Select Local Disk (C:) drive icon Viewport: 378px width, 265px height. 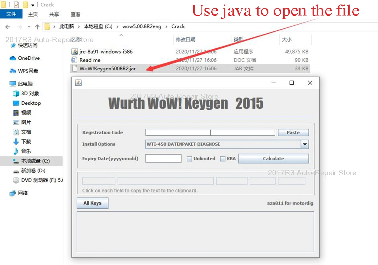point(16,161)
